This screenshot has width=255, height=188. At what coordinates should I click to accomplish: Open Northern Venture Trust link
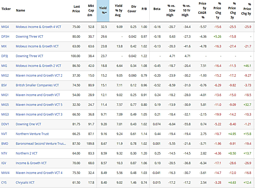point(32,134)
